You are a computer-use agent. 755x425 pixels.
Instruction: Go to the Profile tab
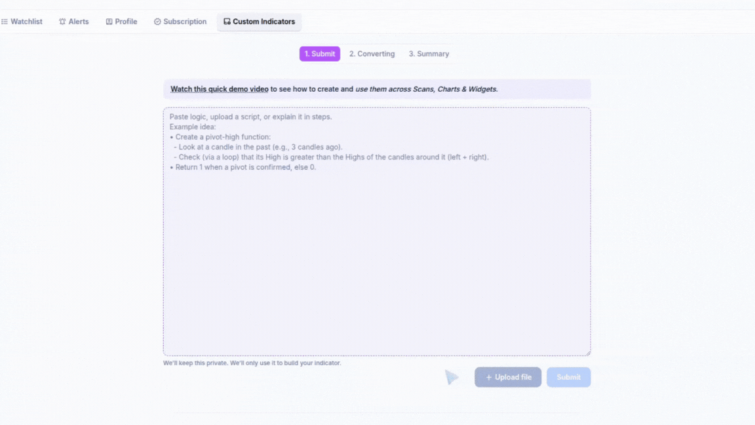pos(126,22)
